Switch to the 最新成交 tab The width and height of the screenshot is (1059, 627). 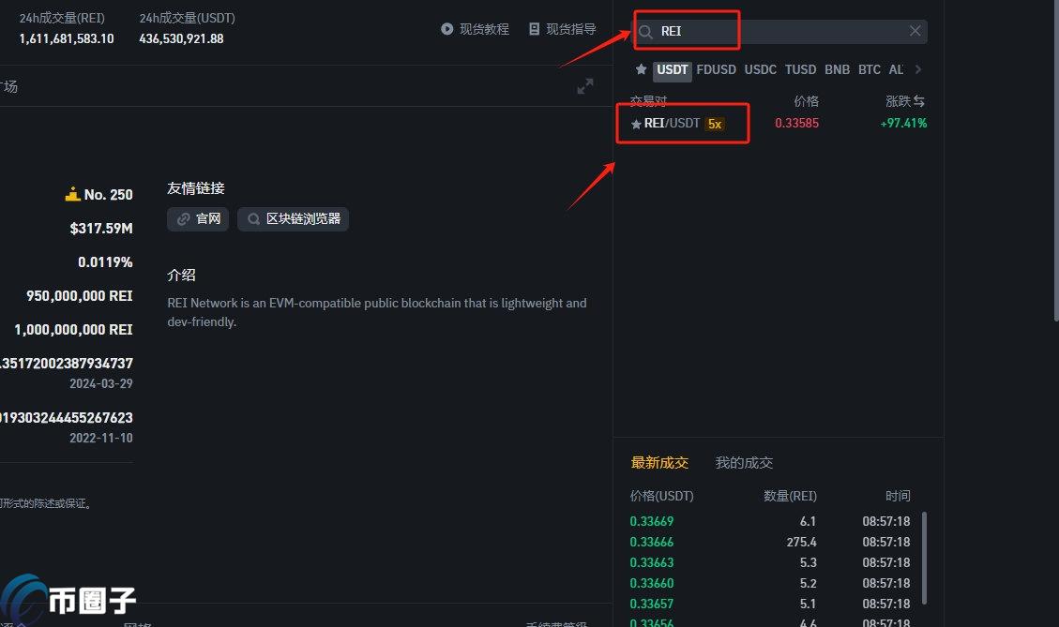[x=659, y=463]
